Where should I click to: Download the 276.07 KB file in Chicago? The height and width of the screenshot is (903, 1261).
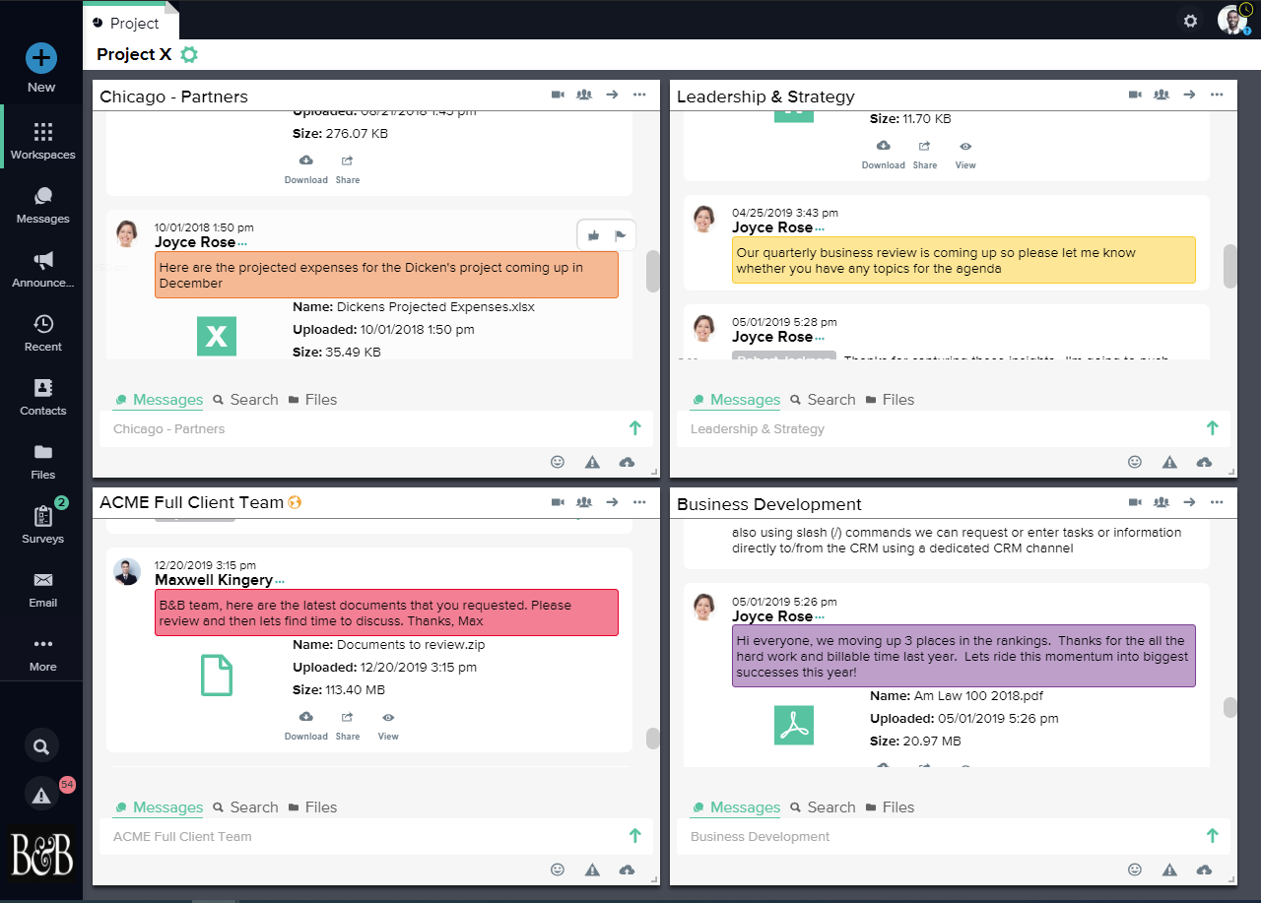[x=306, y=168]
